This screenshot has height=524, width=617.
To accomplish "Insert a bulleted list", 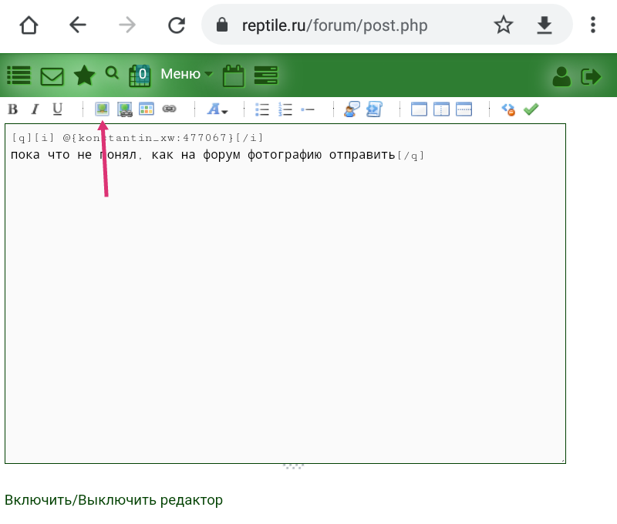I will (x=262, y=109).
